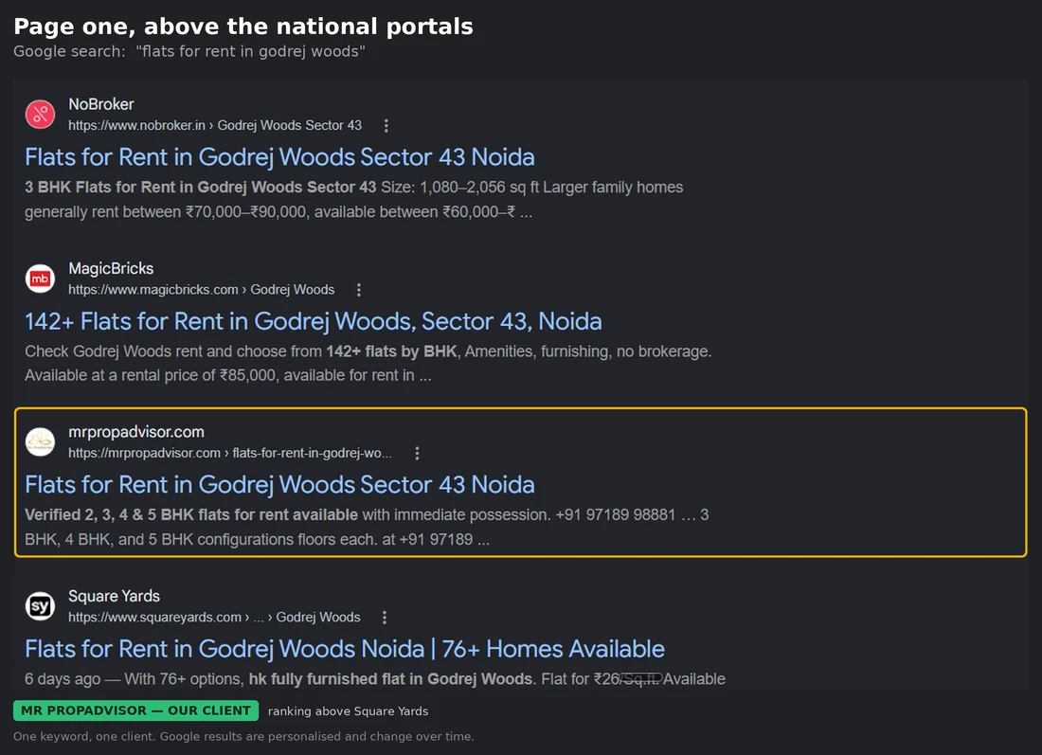Open NoBroker Flats for Rent result title
This screenshot has width=1042, height=755.
point(279,157)
